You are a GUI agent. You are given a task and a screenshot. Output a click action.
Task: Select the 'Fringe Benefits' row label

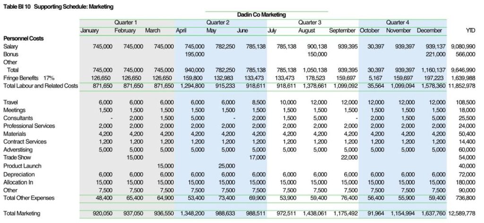pyautogui.click(x=21, y=78)
